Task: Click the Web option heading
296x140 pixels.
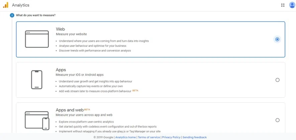Action: pyautogui.click(x=60, y=29)
